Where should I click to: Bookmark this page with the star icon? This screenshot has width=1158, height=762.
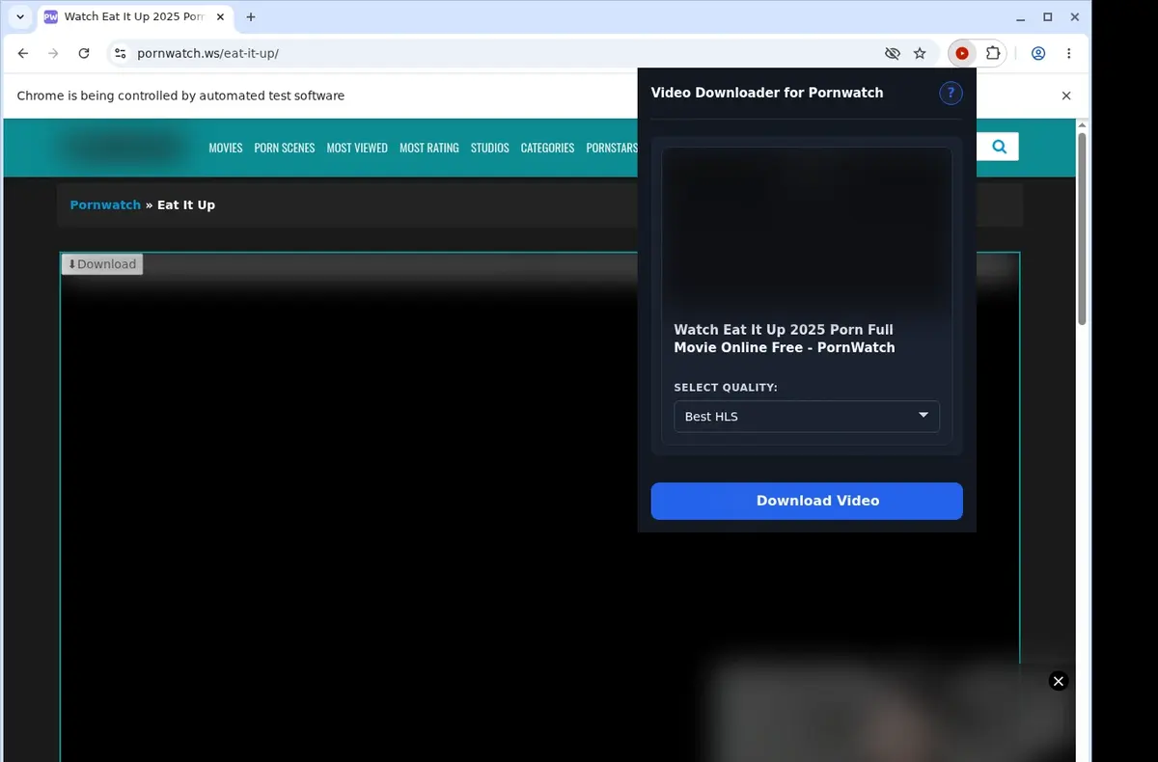tap(920, 54)
